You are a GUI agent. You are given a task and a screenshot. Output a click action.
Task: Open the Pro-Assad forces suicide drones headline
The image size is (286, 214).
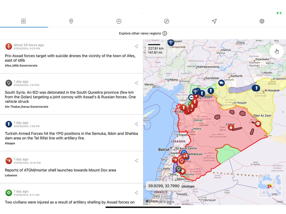click(x=70, y=58)
